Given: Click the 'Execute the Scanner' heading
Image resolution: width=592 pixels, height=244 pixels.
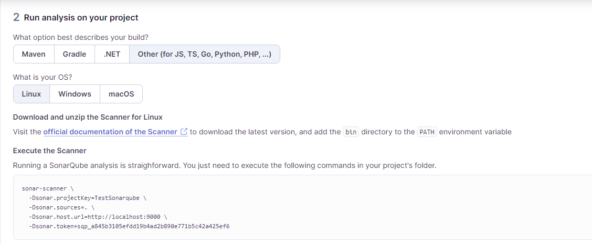Looking at the screenshot, I should tap(50, 151).
